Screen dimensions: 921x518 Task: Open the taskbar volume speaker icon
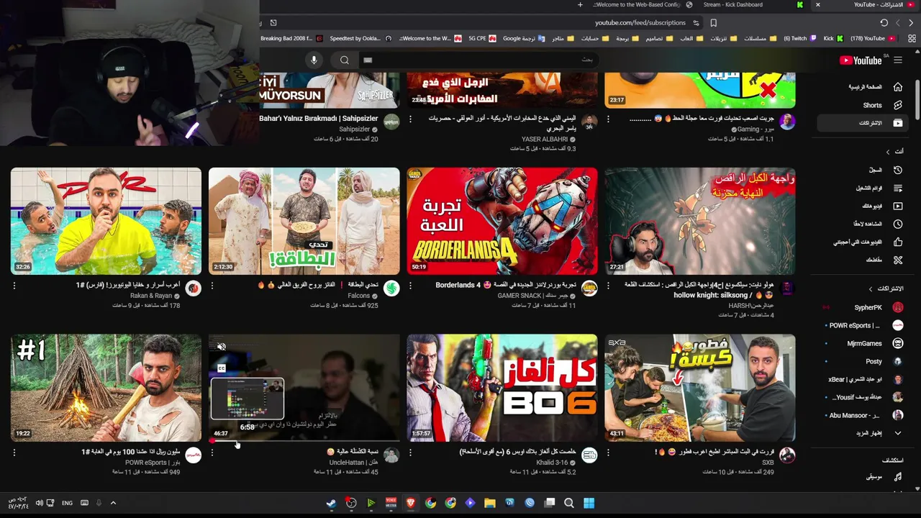[x=40, y=503]
